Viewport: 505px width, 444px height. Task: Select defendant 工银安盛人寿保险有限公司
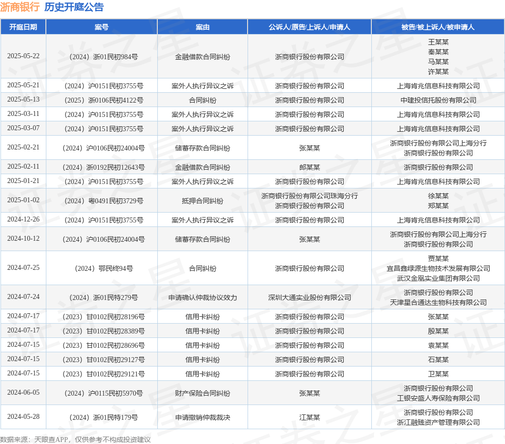click(438, 398)
